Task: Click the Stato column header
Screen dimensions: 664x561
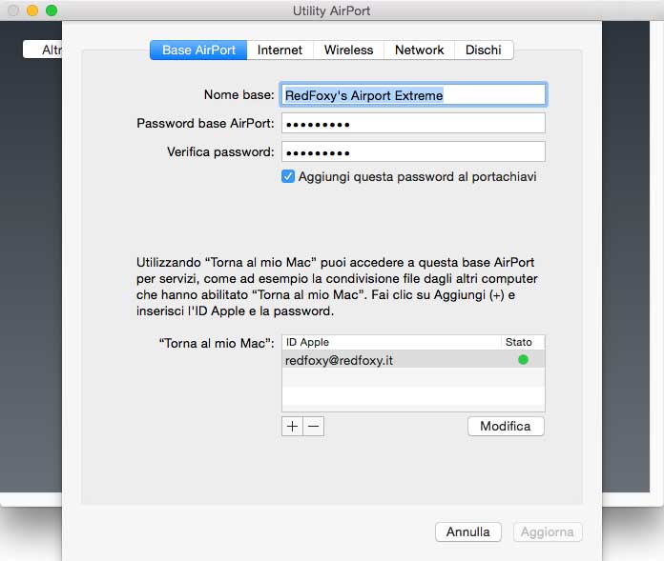Action: pos(523,342)
